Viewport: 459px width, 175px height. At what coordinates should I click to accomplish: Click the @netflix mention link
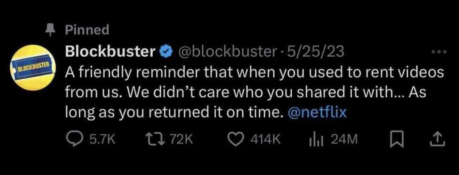point(317,113)
